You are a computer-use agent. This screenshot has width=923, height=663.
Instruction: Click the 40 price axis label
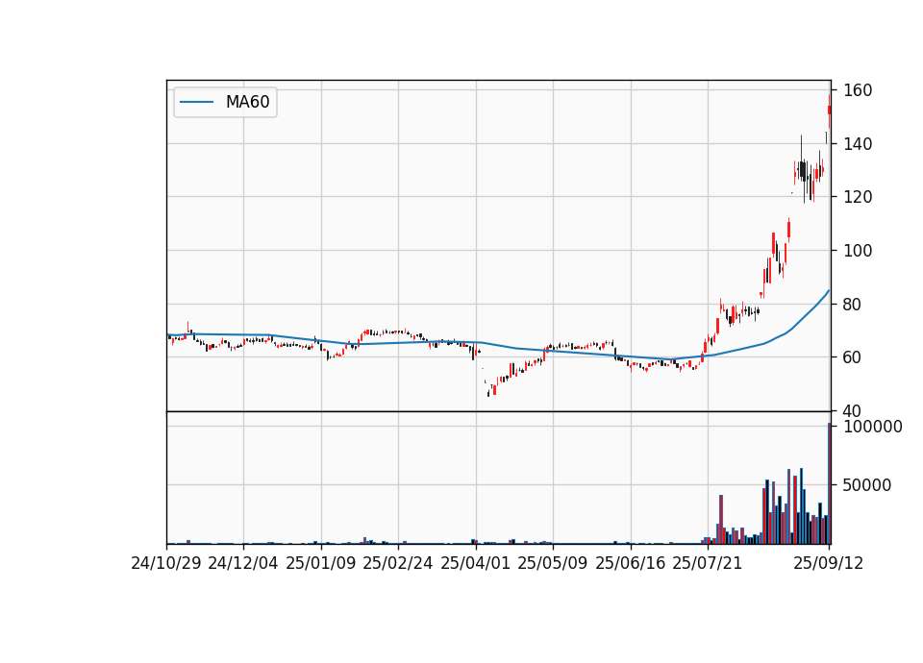853,410
